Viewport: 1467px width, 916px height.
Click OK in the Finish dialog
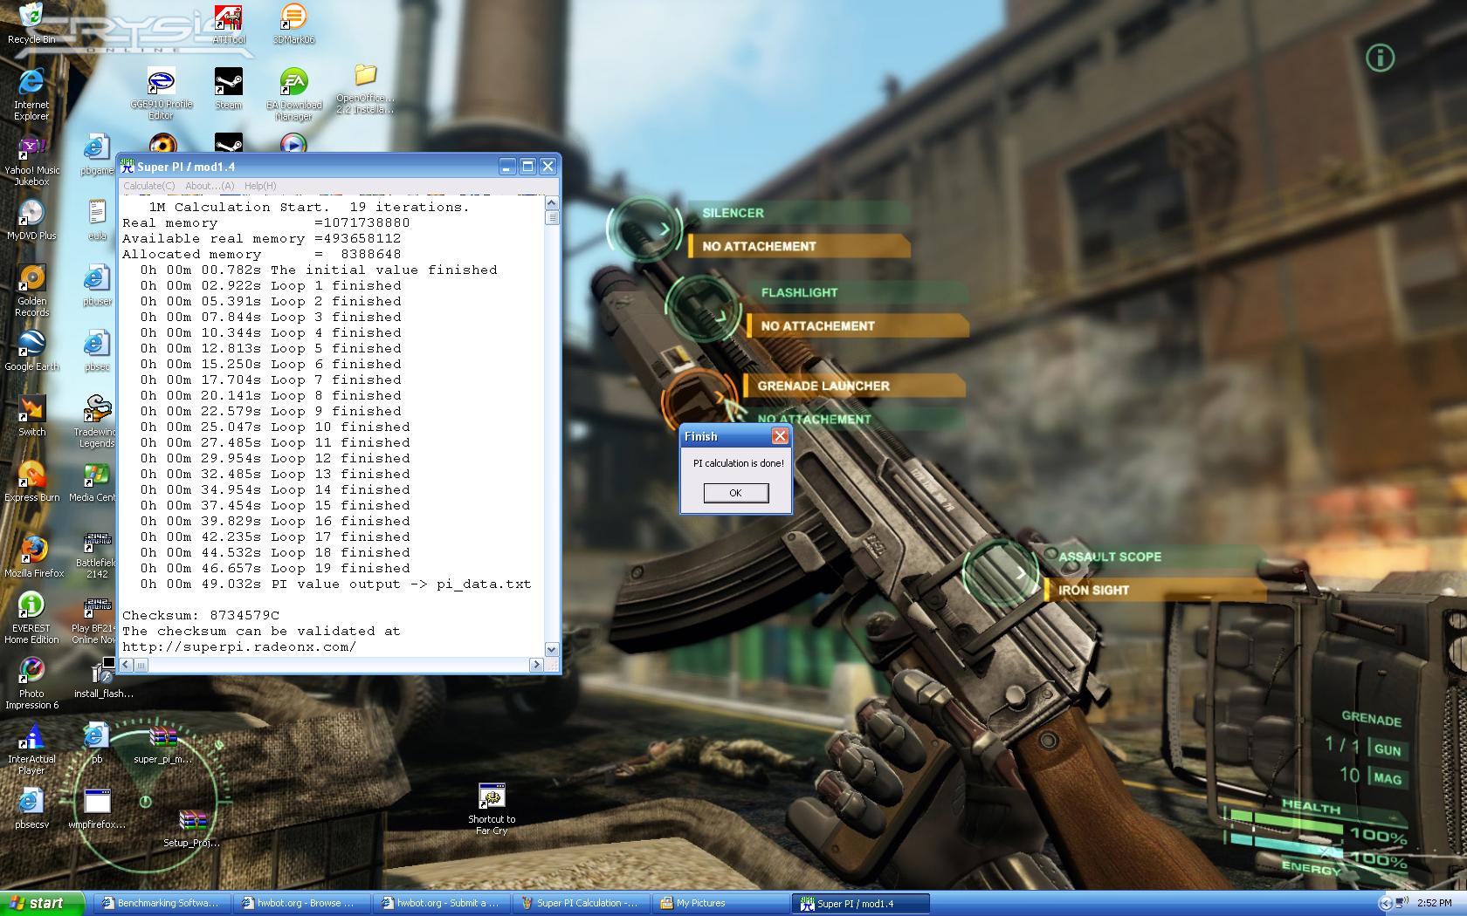pyautogui.click(x=735, y=493)
